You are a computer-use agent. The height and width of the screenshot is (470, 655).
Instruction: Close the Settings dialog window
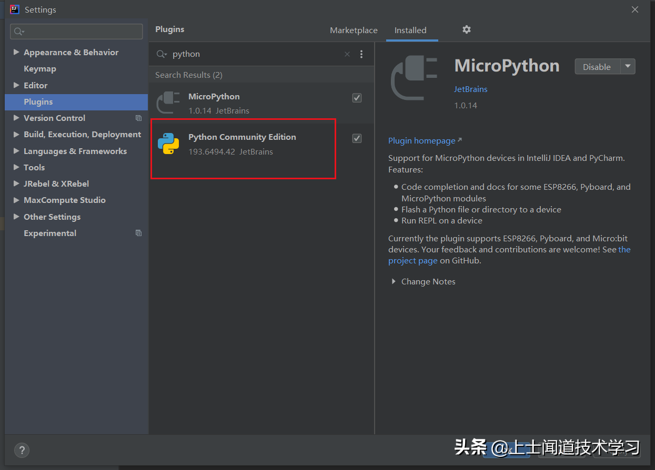(635, 9)
